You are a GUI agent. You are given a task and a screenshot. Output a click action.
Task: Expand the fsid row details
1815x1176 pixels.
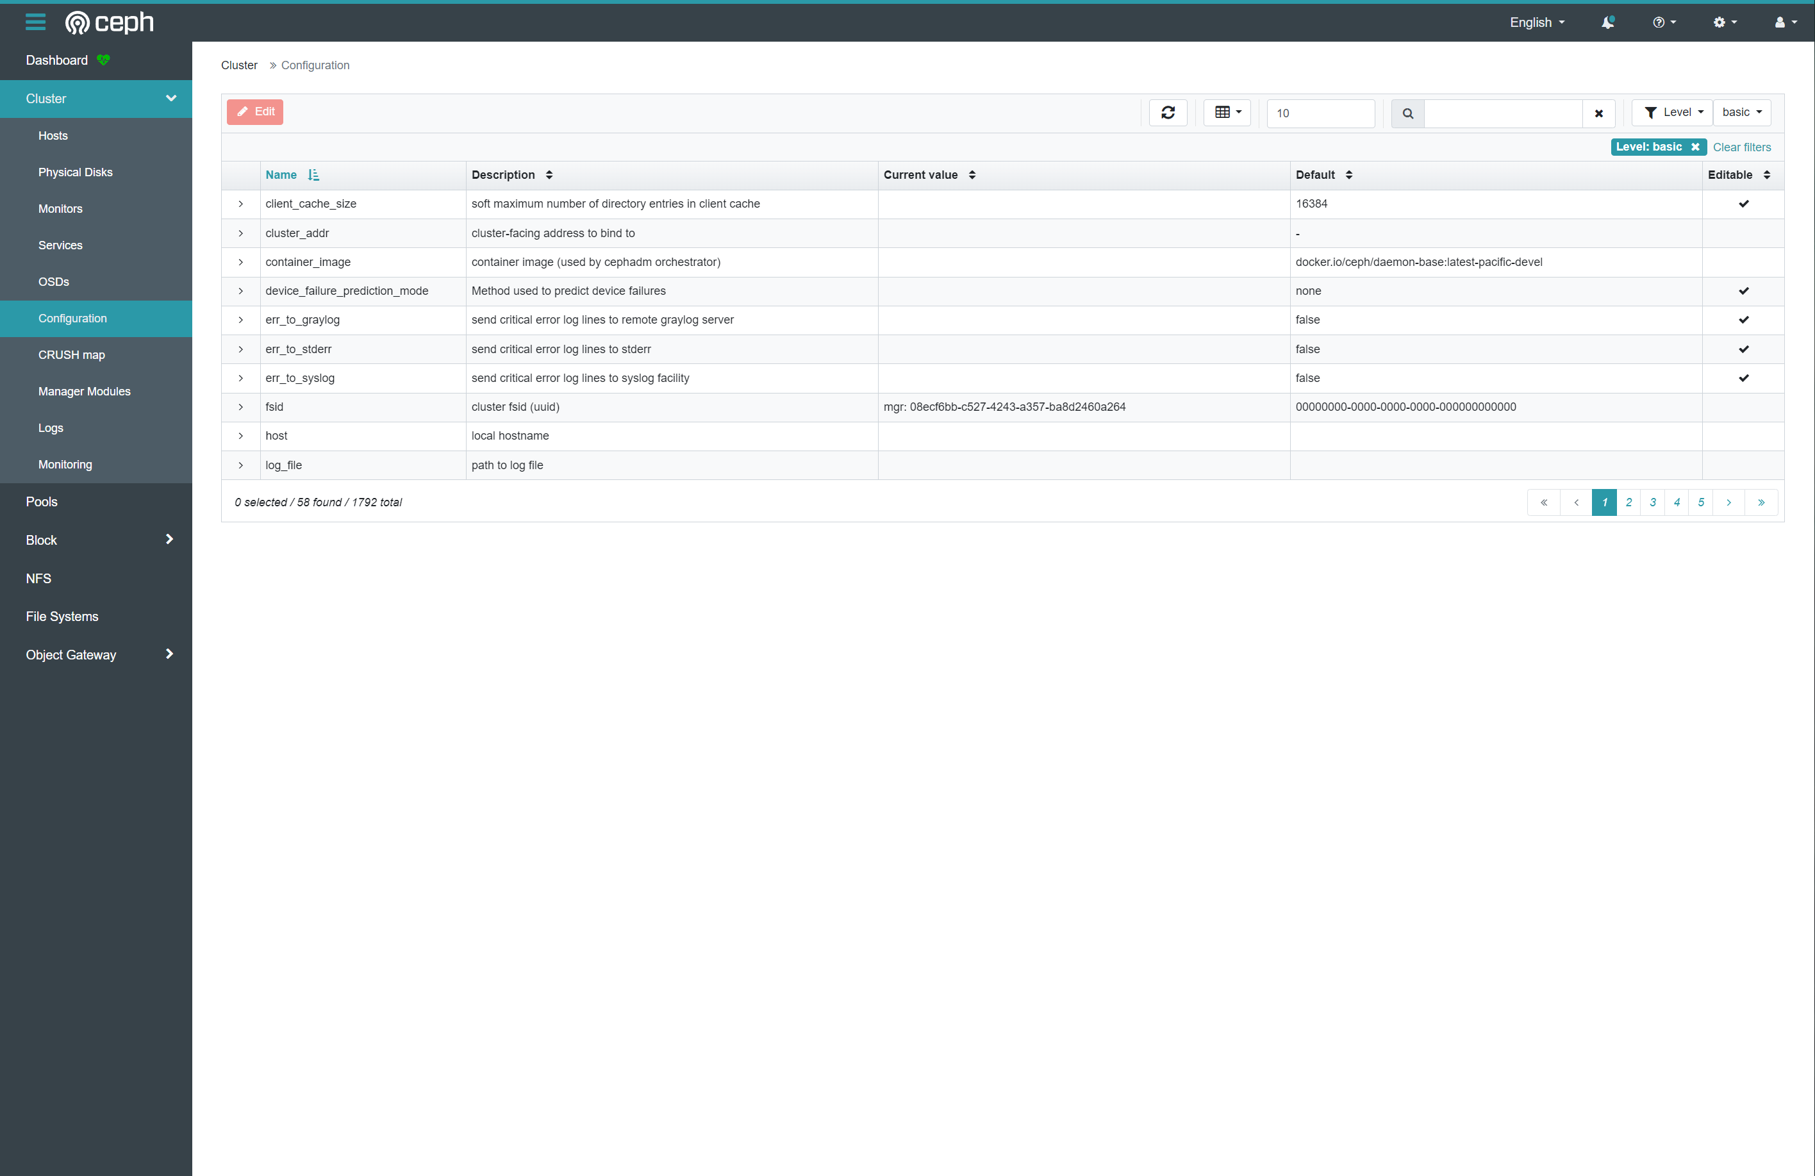point(241,407)
